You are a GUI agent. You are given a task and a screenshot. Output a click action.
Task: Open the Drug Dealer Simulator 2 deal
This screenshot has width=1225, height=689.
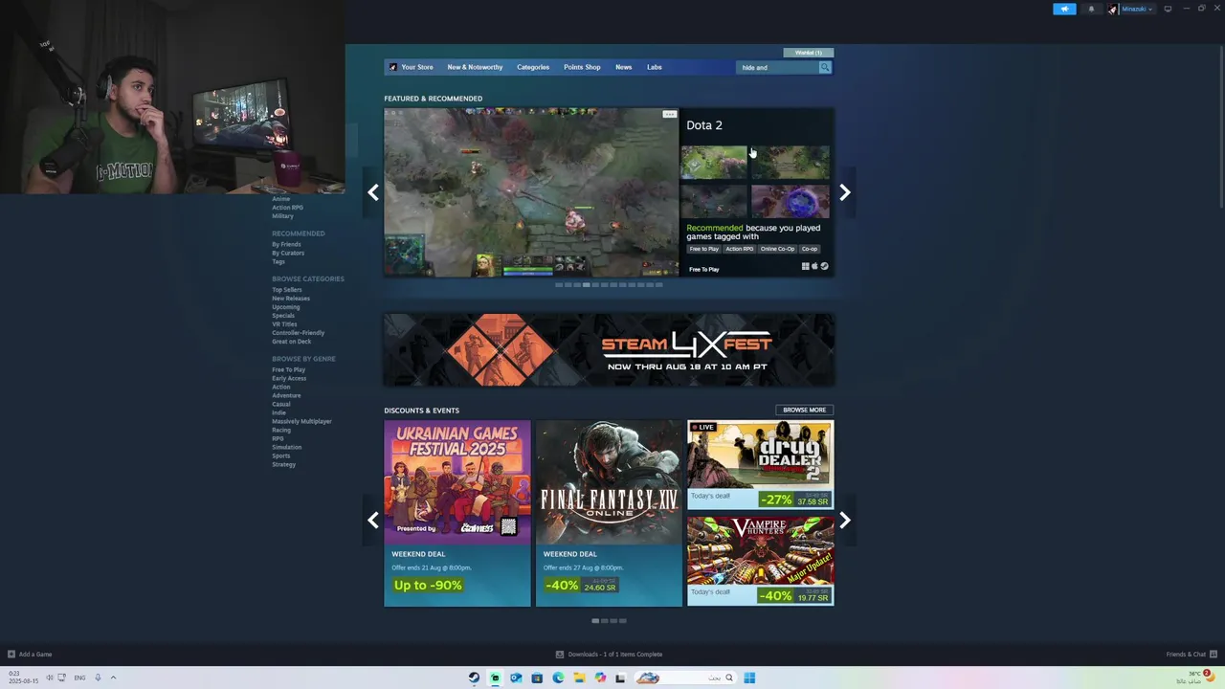coord(761,464)
